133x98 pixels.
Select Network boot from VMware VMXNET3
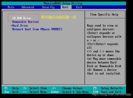click(37, 29)
